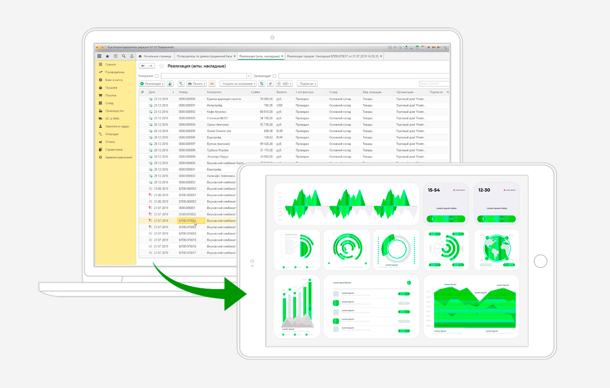Screen dimensions: 610x388
Task: Open the Создать на основании dropdown
Action: (238, 83)
